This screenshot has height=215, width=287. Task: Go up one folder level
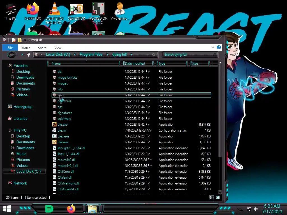(x=29, y=55)
